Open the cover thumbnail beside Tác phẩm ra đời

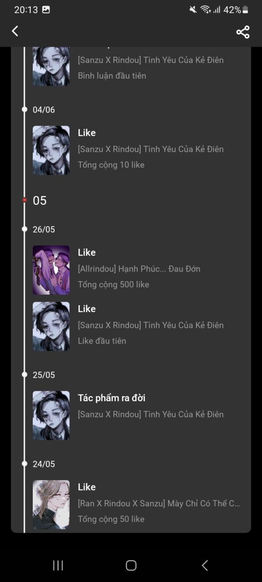tap(51, 416)
